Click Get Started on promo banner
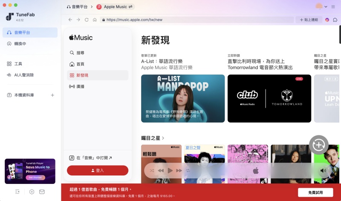The height and width of the screenshot is (201, 341). click(x=35, y=178)
